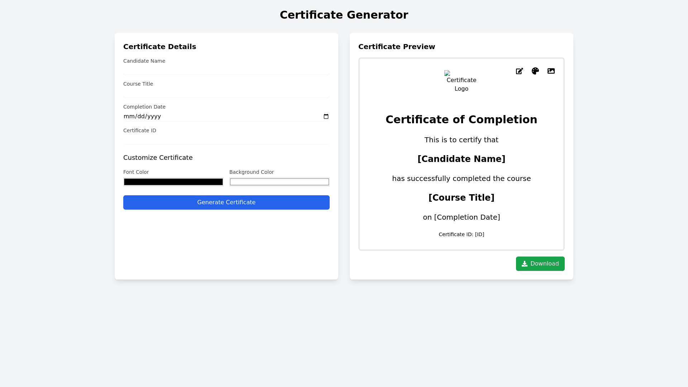The height and width of the screenshot is (387, 688).
Task: Click the 'on [Completion Date]' preview line
Action: click(461, 218)
